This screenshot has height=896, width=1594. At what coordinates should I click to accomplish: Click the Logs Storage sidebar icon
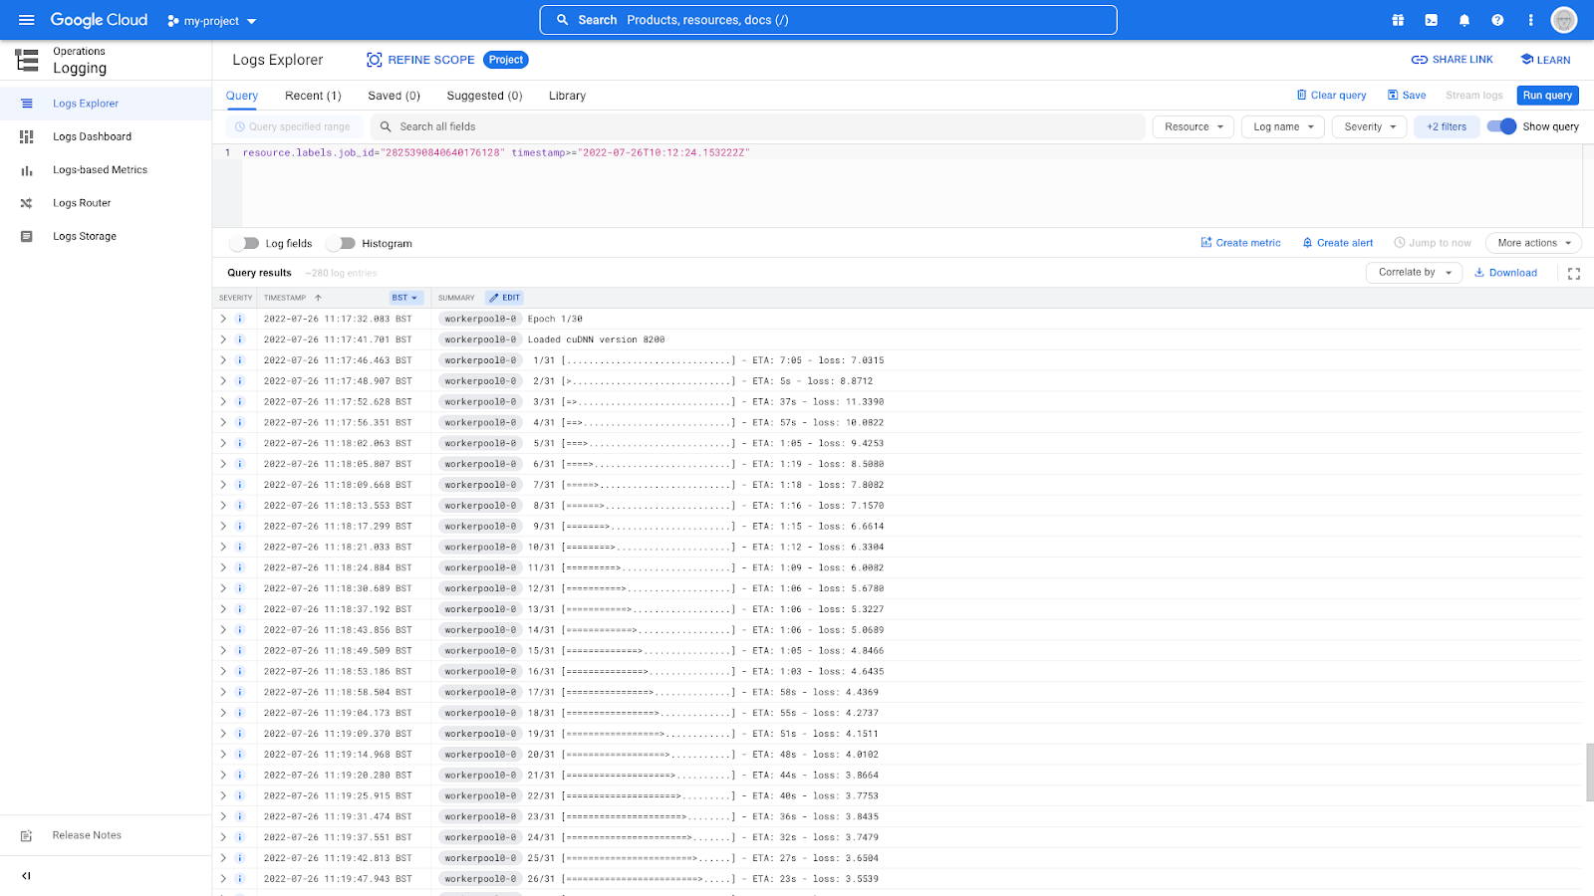(27, 236)
